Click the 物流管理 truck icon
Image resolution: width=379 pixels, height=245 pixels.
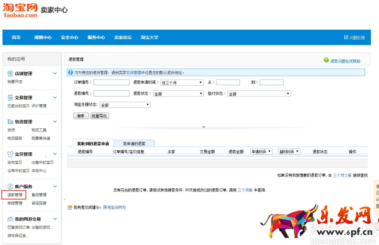10,122
